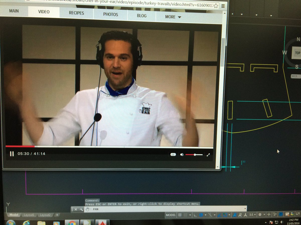Close the AutoCAD command line with X
The image size is (301, 225).
[x=76, y=209]
